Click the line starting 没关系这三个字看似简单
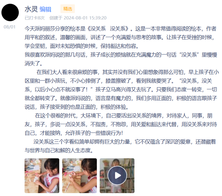 tap(125, 142)
